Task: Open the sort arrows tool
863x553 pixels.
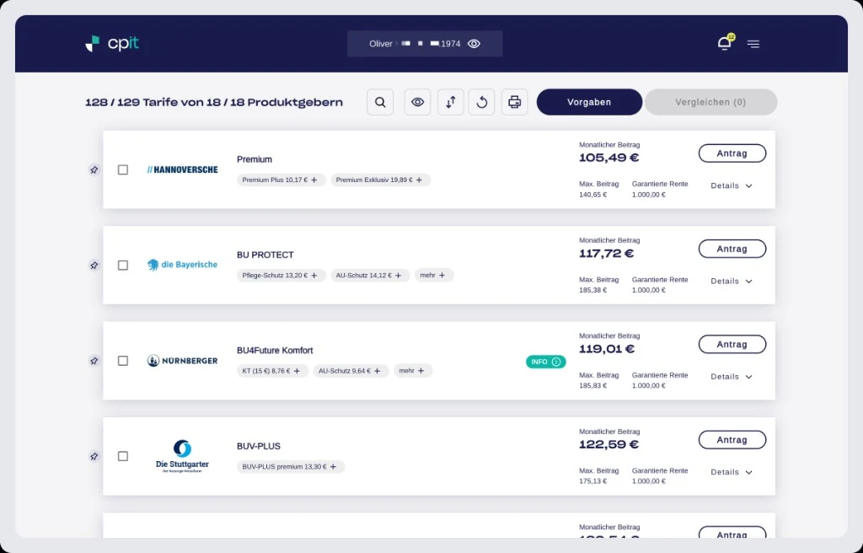Action: (451, 102)
